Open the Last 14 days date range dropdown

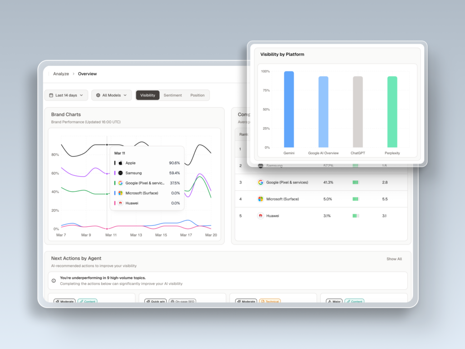coord(66,95)
